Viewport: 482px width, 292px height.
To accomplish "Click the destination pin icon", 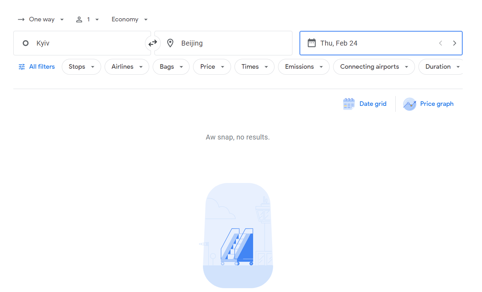I will [x=170, y=43].
